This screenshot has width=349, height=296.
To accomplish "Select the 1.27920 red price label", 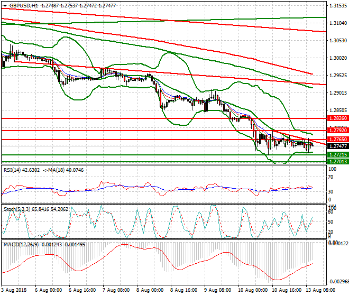I will pyautogui.click(x=337, y=130).
